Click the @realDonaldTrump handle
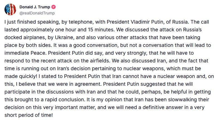Image resolution: width=216 pixels, height=124 pixels. point(37,13)
